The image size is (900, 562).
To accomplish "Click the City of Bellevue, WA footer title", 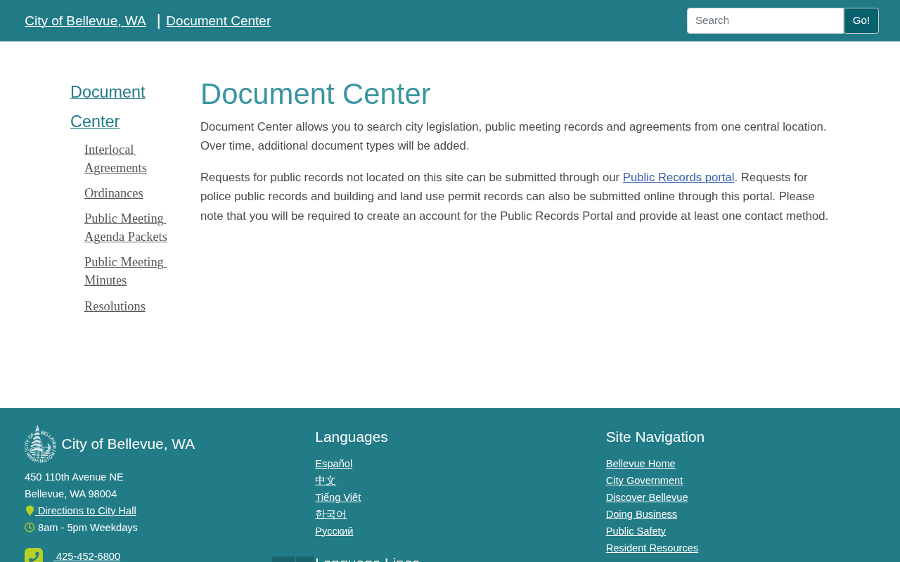I will point(128,444).
